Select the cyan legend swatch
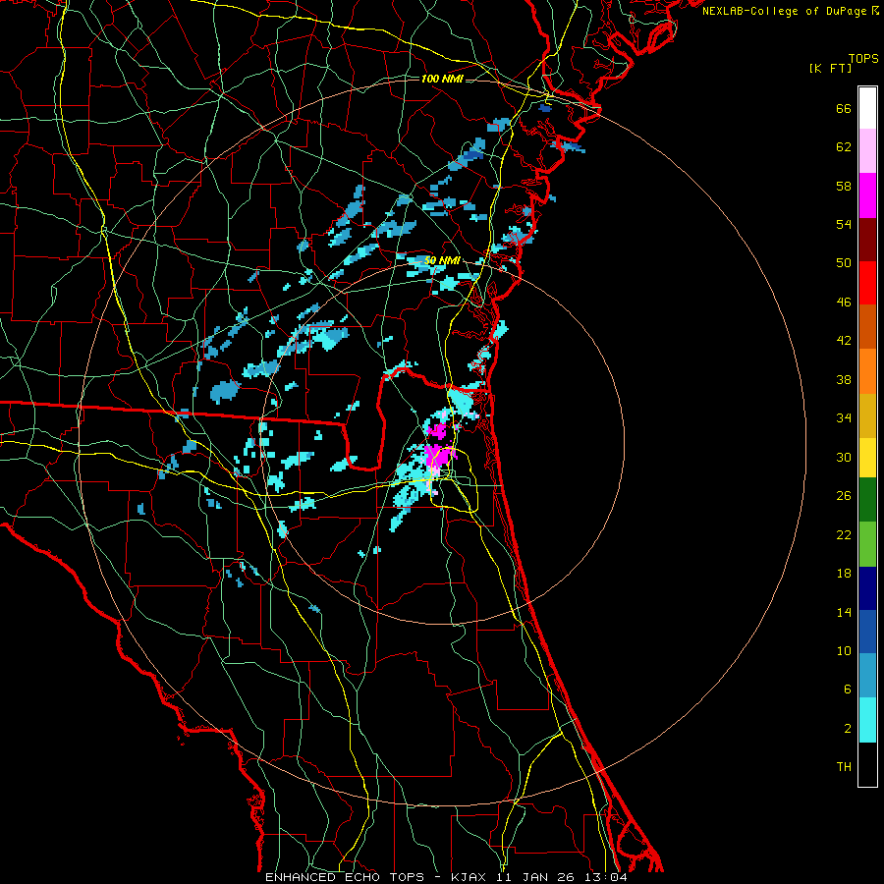This screenshot has width=884, height=884. coord(867,720)
